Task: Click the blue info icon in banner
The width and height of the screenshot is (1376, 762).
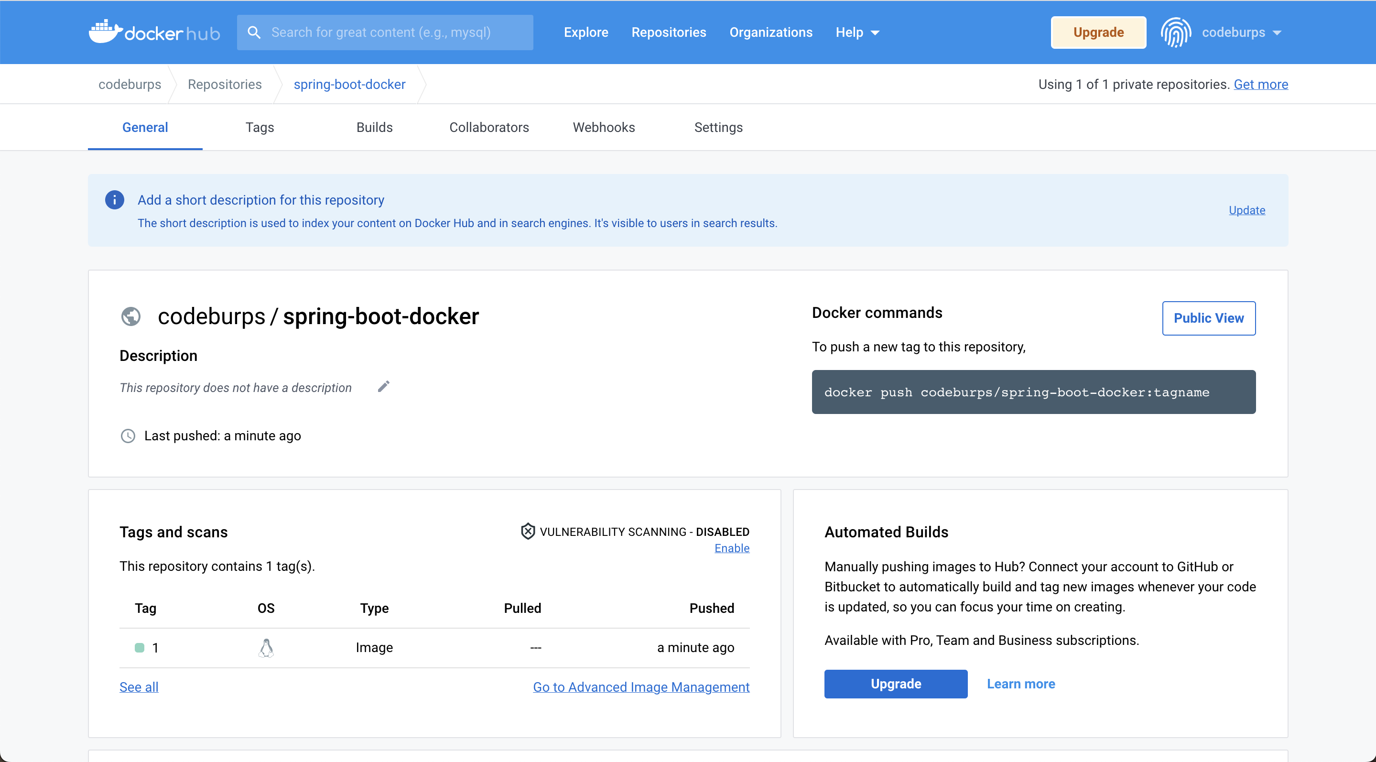Action: [x=114, y=200]
